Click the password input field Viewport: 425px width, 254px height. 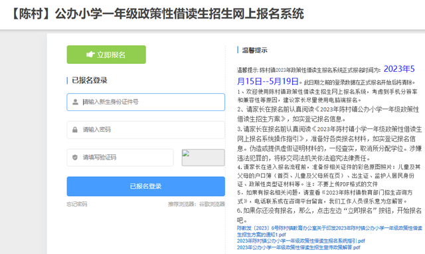pos(146,130)
